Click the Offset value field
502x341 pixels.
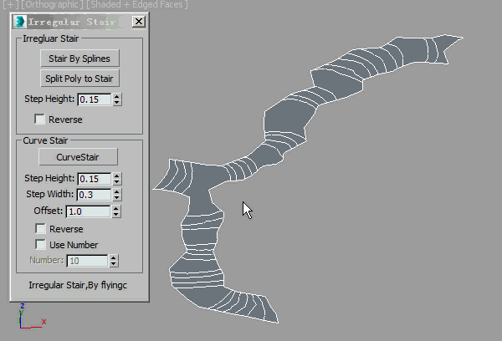coord(89,211)
